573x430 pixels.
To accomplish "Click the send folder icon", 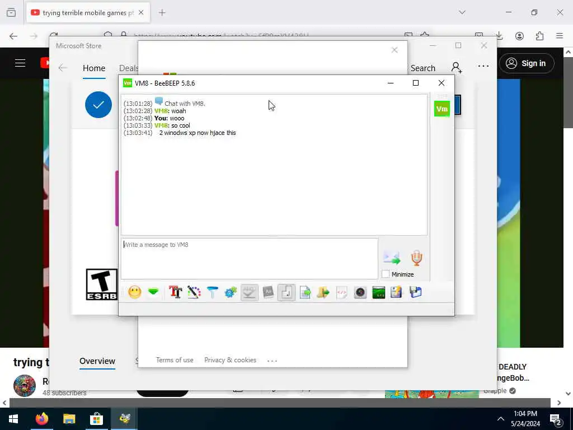I will (323, 292).
